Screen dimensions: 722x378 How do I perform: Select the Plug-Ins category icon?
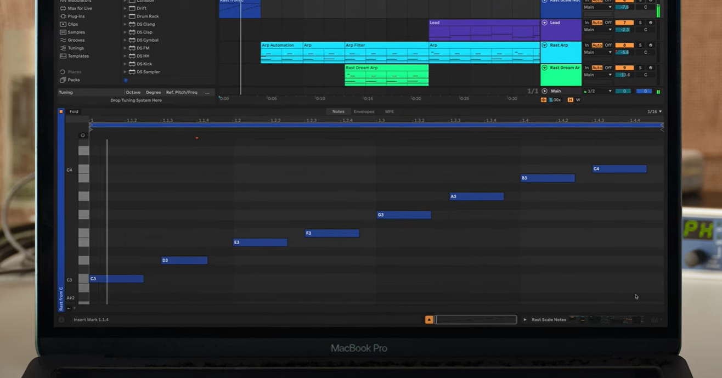click(x=63, y=16)
